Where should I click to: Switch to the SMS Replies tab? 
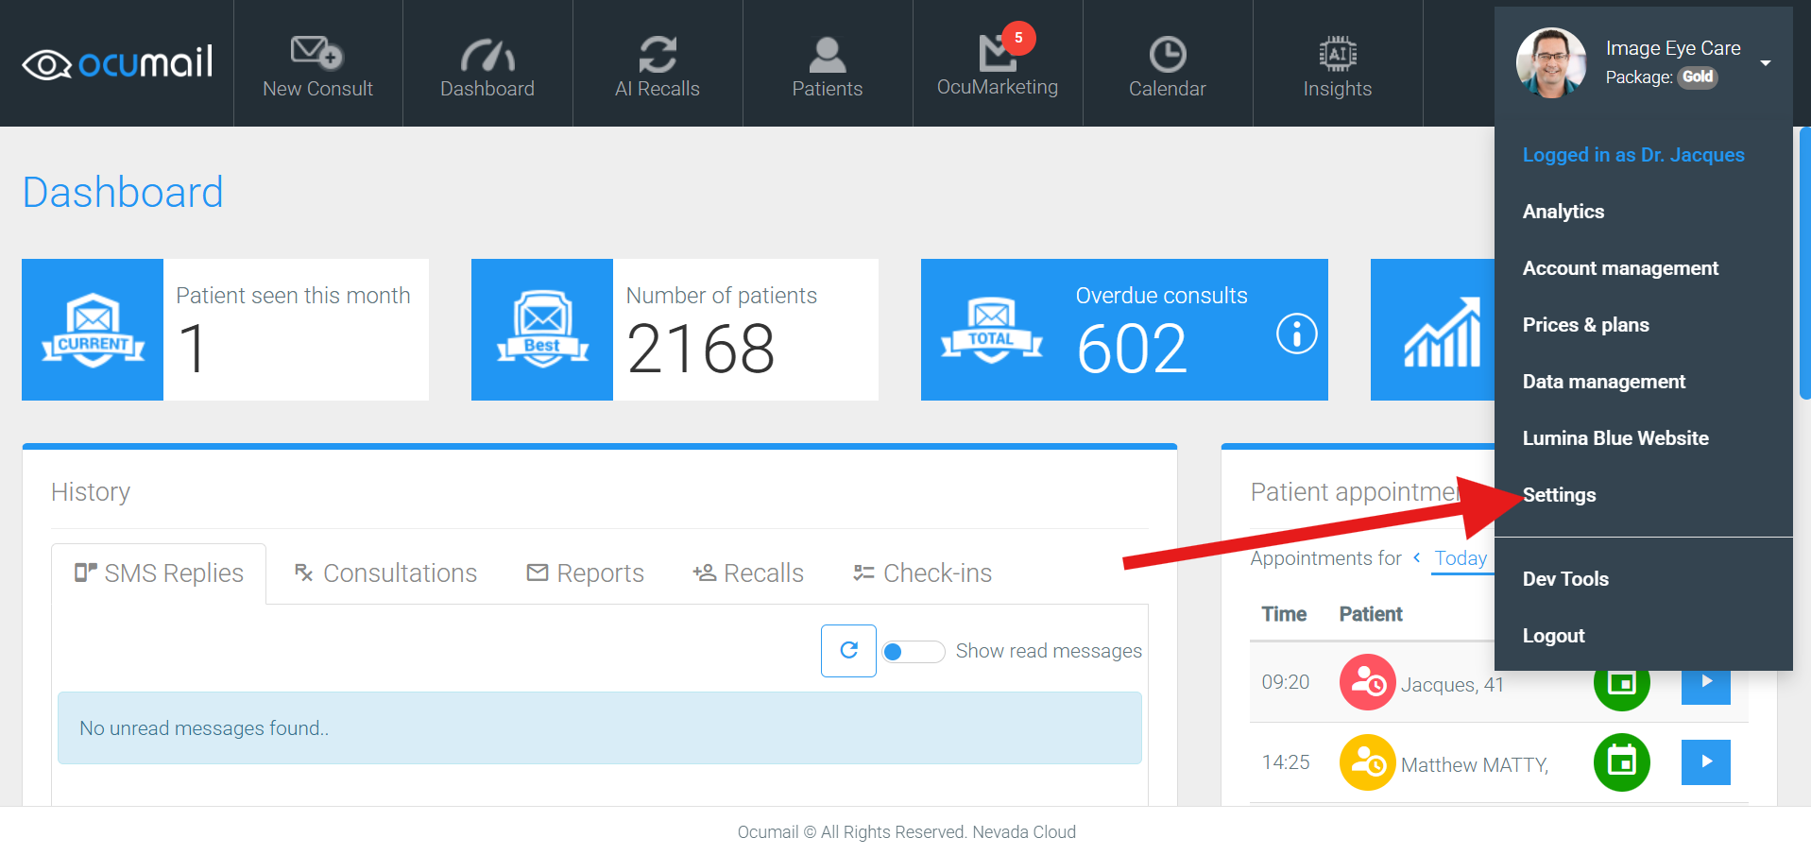[x=159, y=573]
